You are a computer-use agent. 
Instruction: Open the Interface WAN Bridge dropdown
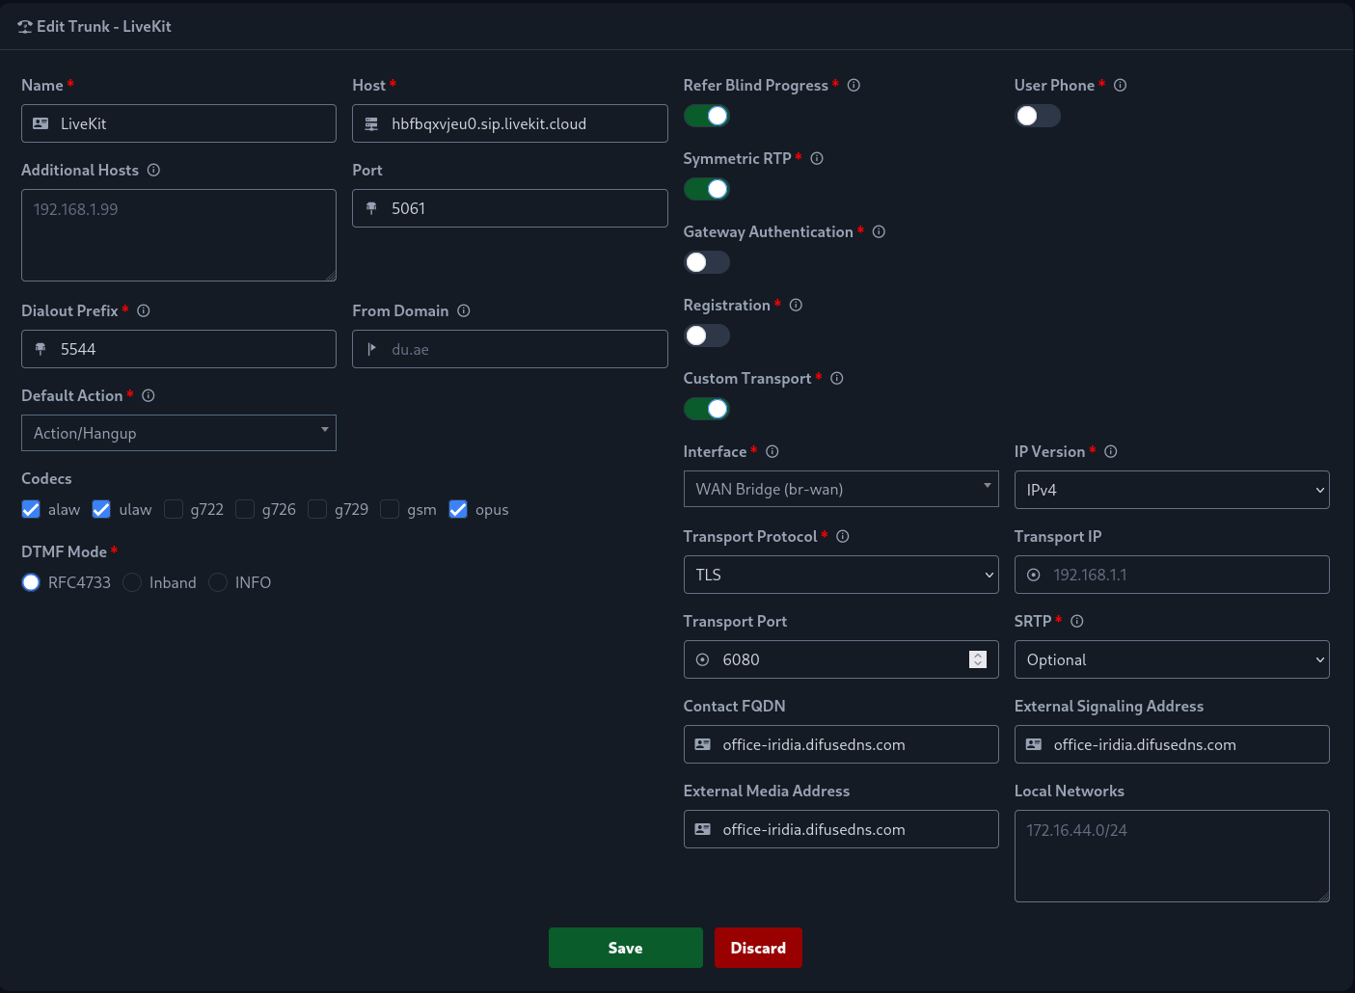click(x=840, y=489)
